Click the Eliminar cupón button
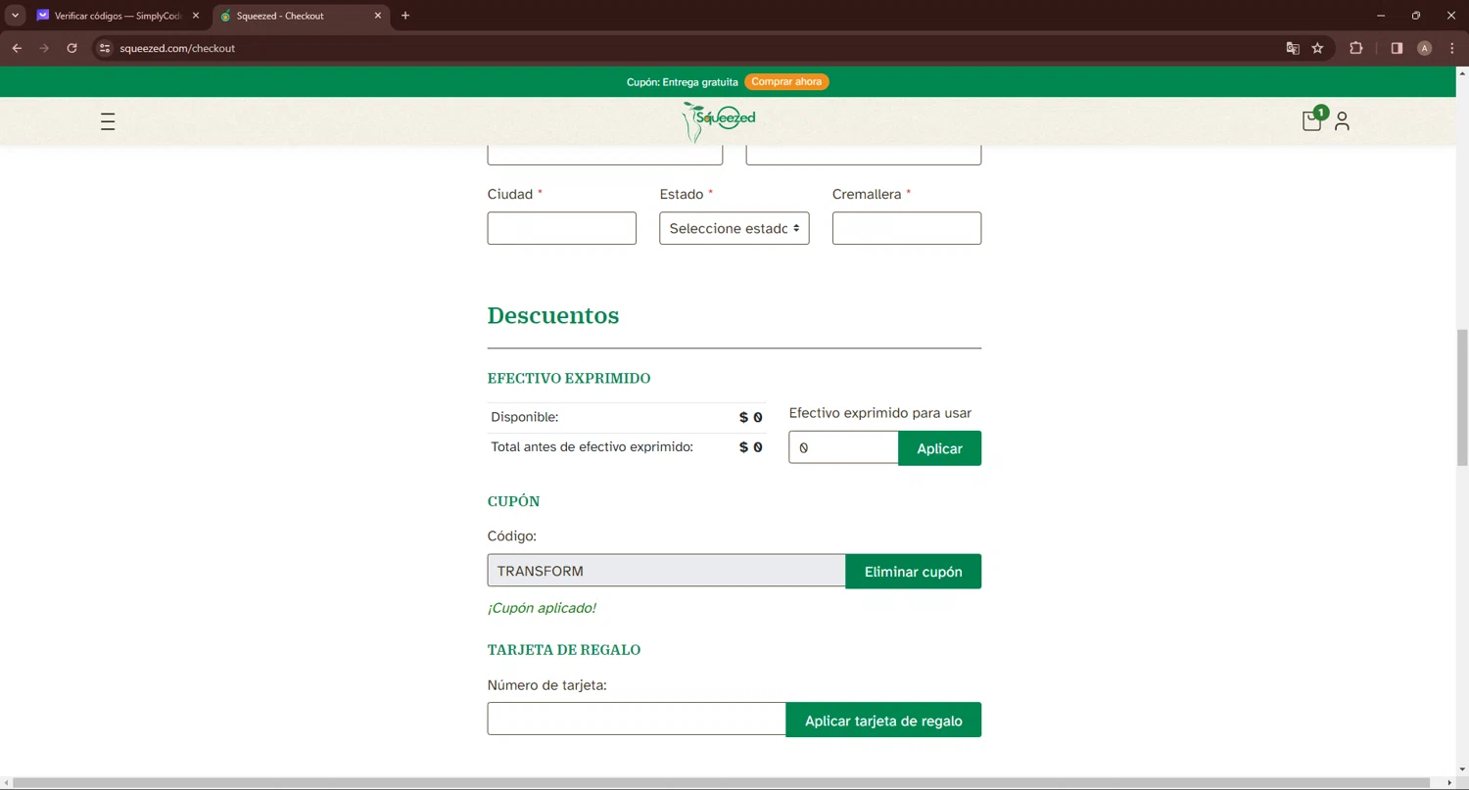Viewport: 1469px width, 790px height. [913, 572]
